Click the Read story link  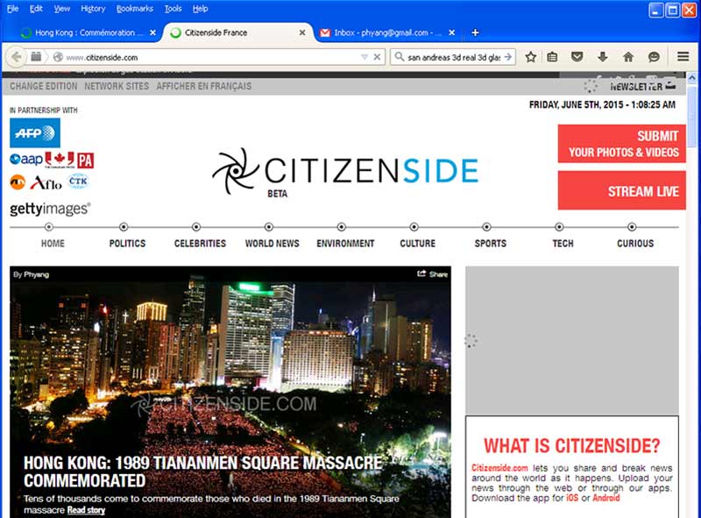(x=86, y=510)
